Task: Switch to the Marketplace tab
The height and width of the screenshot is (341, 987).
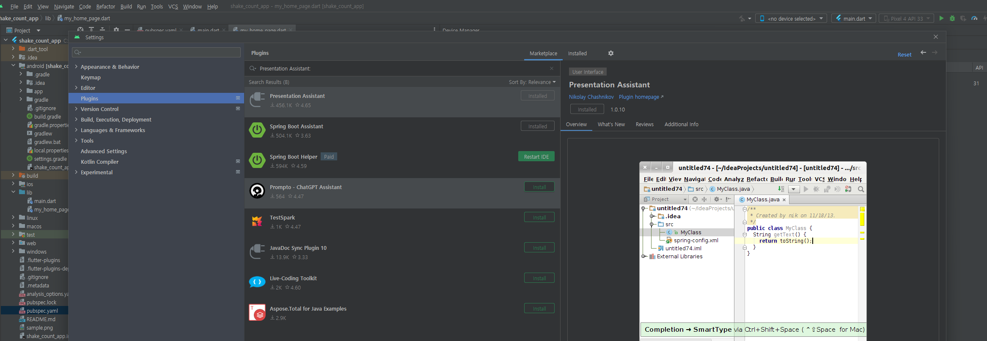Action: coord(543,54)
